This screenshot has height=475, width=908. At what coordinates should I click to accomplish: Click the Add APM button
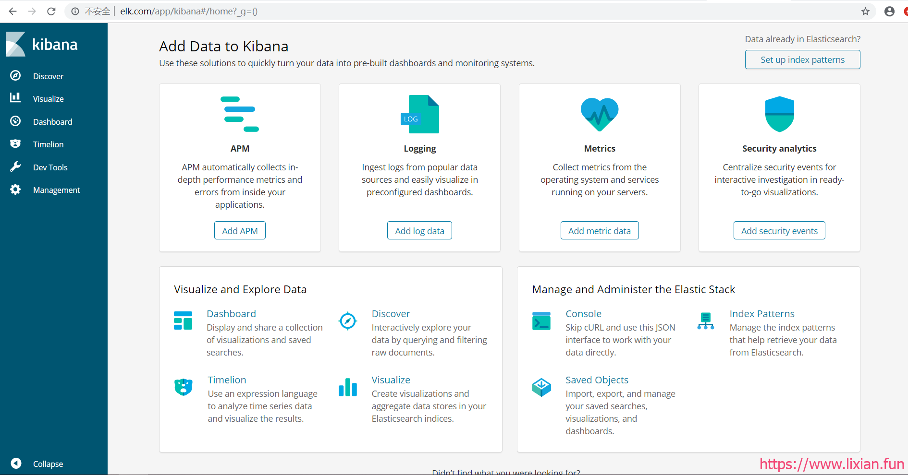240,230
